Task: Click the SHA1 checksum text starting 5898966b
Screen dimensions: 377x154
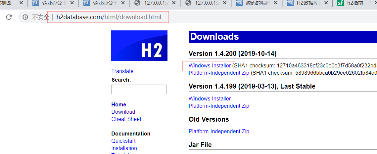Action: [314, 73]
